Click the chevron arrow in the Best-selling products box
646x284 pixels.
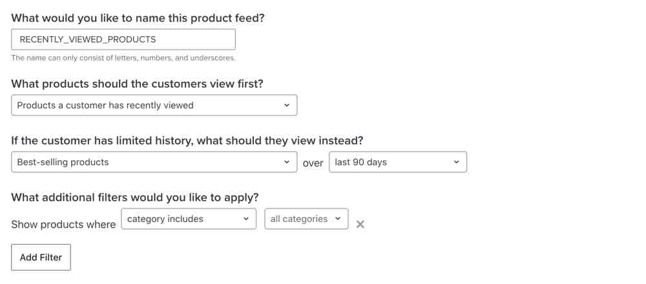287,162
